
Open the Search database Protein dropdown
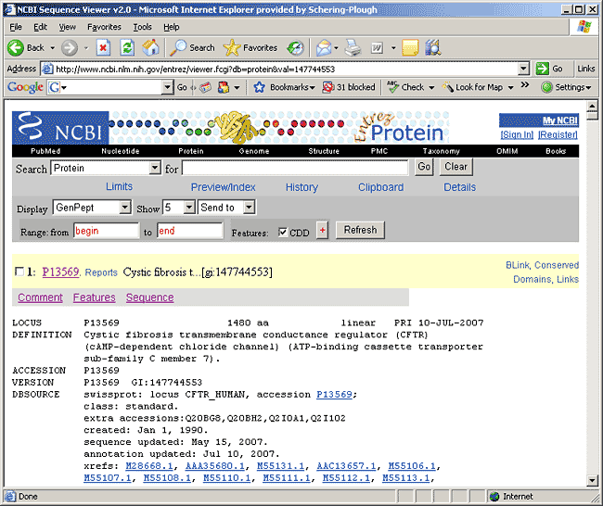pos(155,168)
